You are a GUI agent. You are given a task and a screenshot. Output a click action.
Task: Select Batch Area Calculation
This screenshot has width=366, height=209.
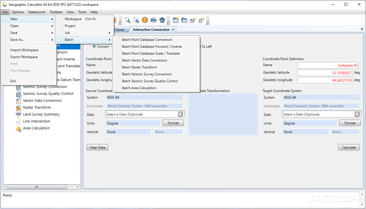(156, 88)
